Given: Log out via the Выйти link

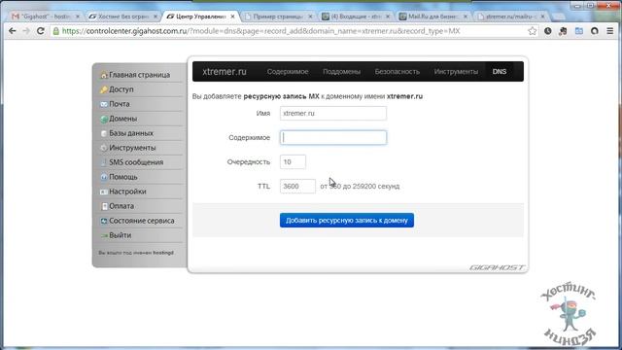Looking at the screenshot, I should point(121,235).
